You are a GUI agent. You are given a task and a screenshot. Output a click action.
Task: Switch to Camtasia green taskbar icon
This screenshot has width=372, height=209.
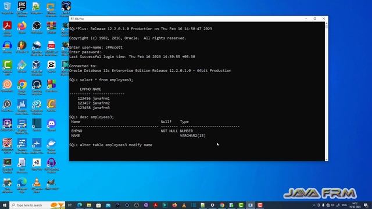(241, 205)
